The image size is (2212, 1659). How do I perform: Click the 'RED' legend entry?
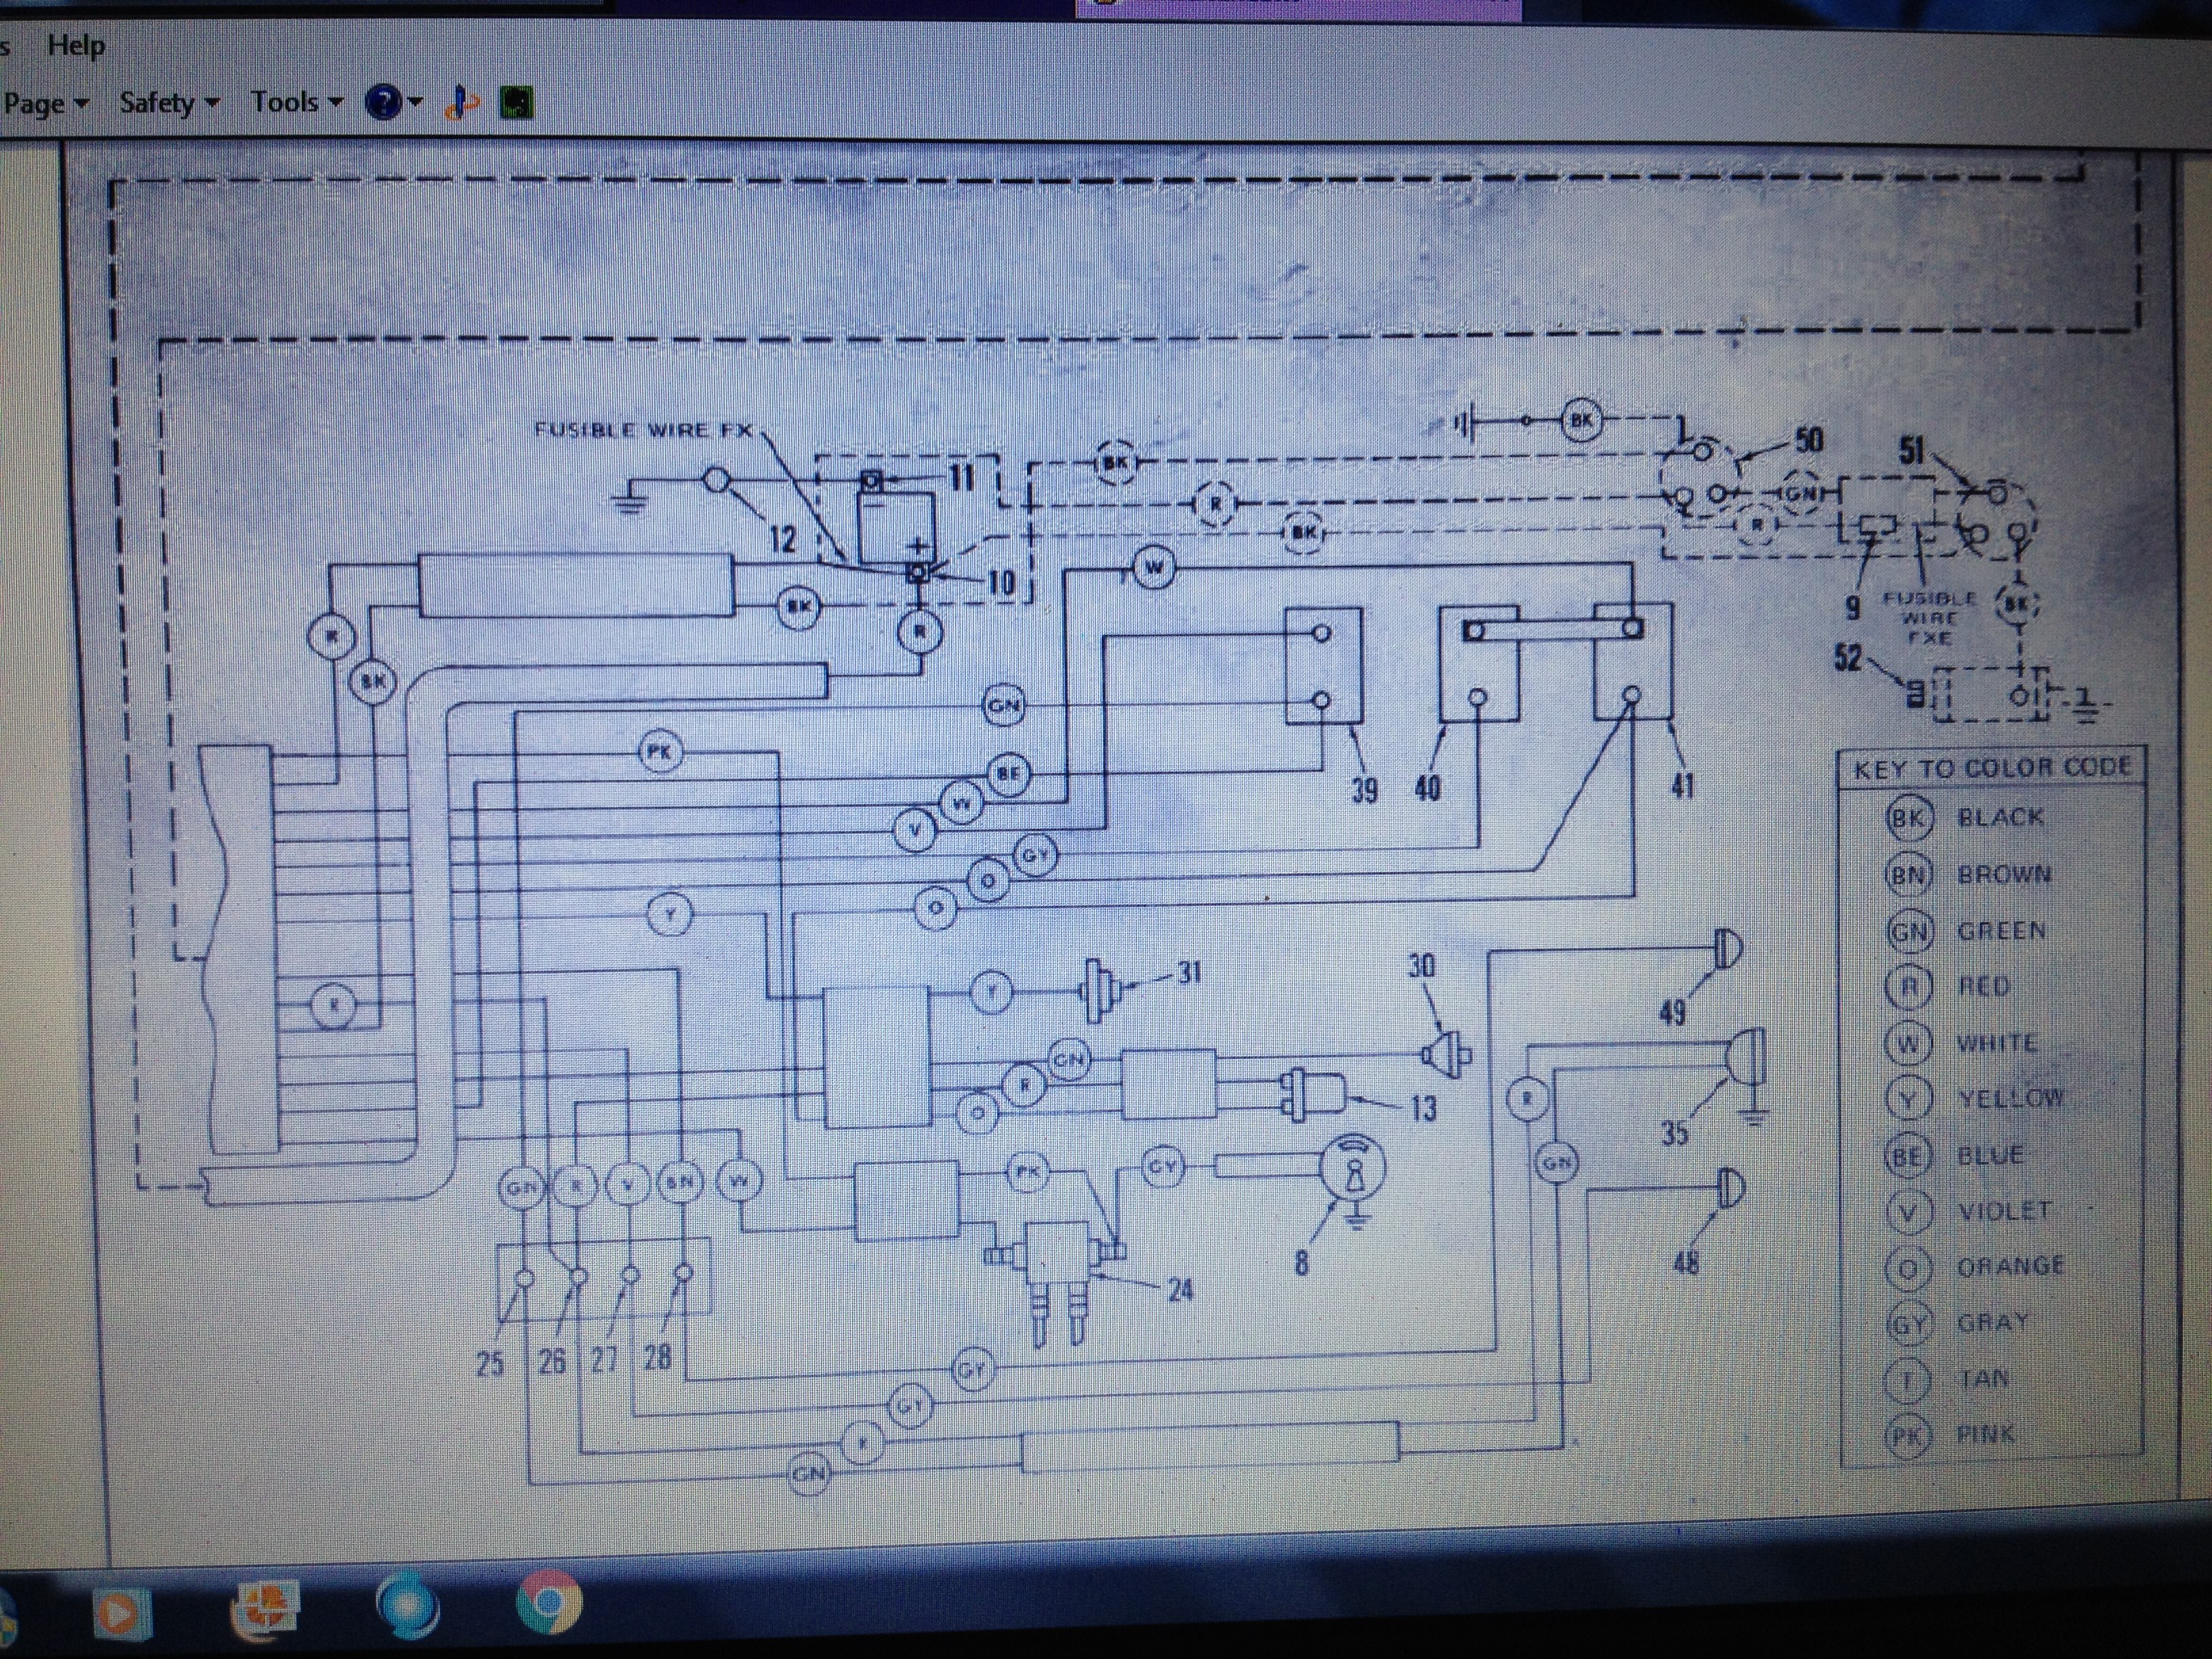point(1983,987)
